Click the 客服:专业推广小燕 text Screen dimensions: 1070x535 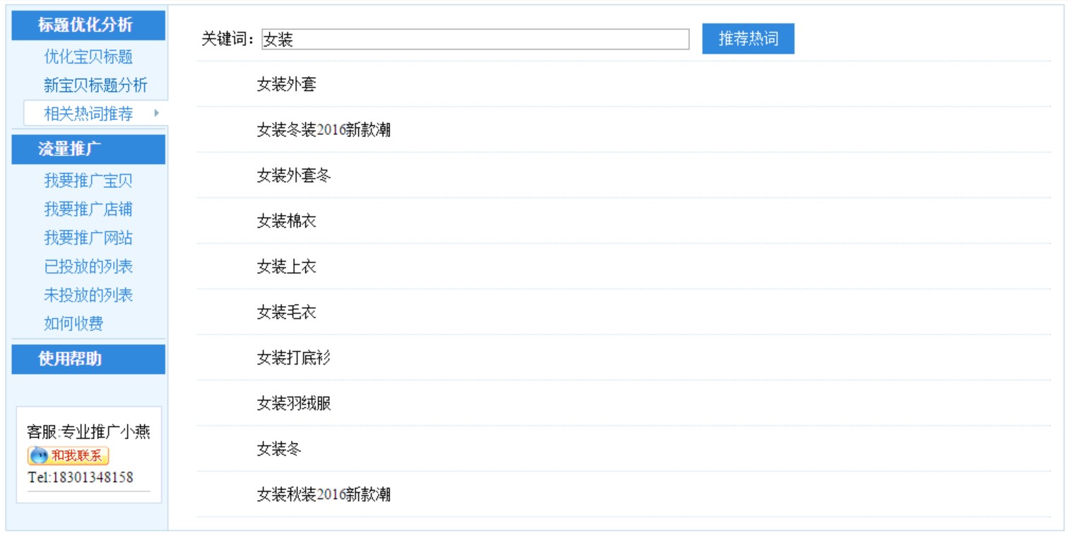[88, 432]
